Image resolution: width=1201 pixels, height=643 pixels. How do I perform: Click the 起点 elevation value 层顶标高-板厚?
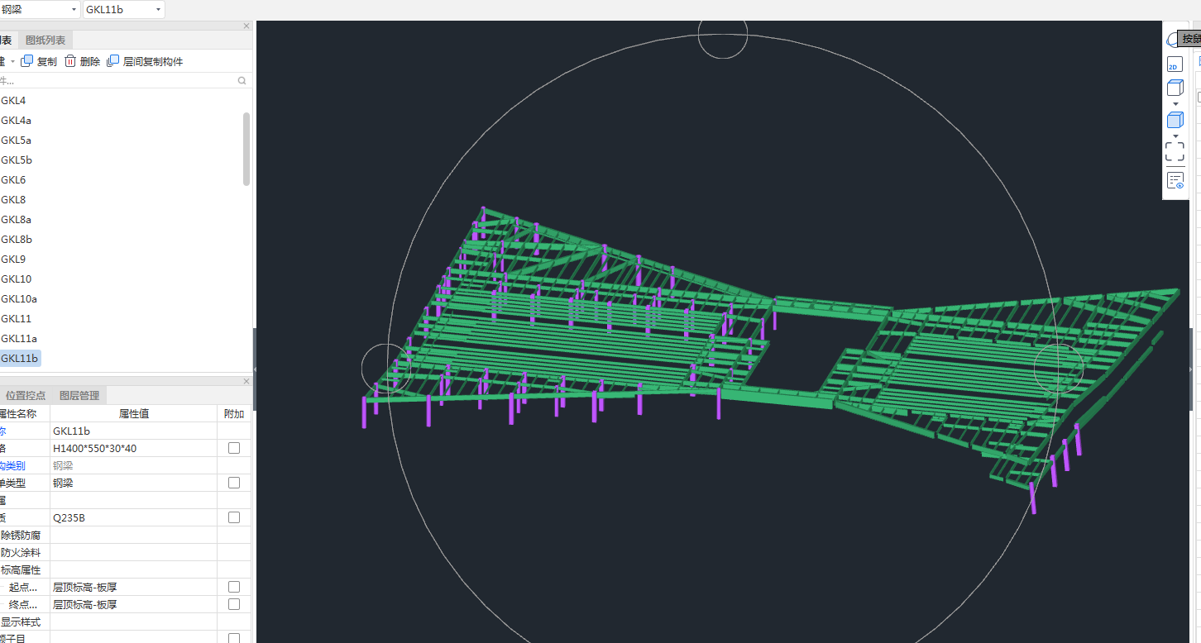click(x=133, y=587)
